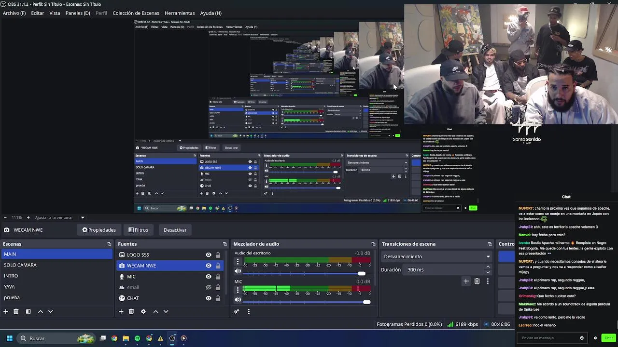Undock the Fuentes panel
Image resolution: width=618 pixels, height=347 pixels.
225,244
